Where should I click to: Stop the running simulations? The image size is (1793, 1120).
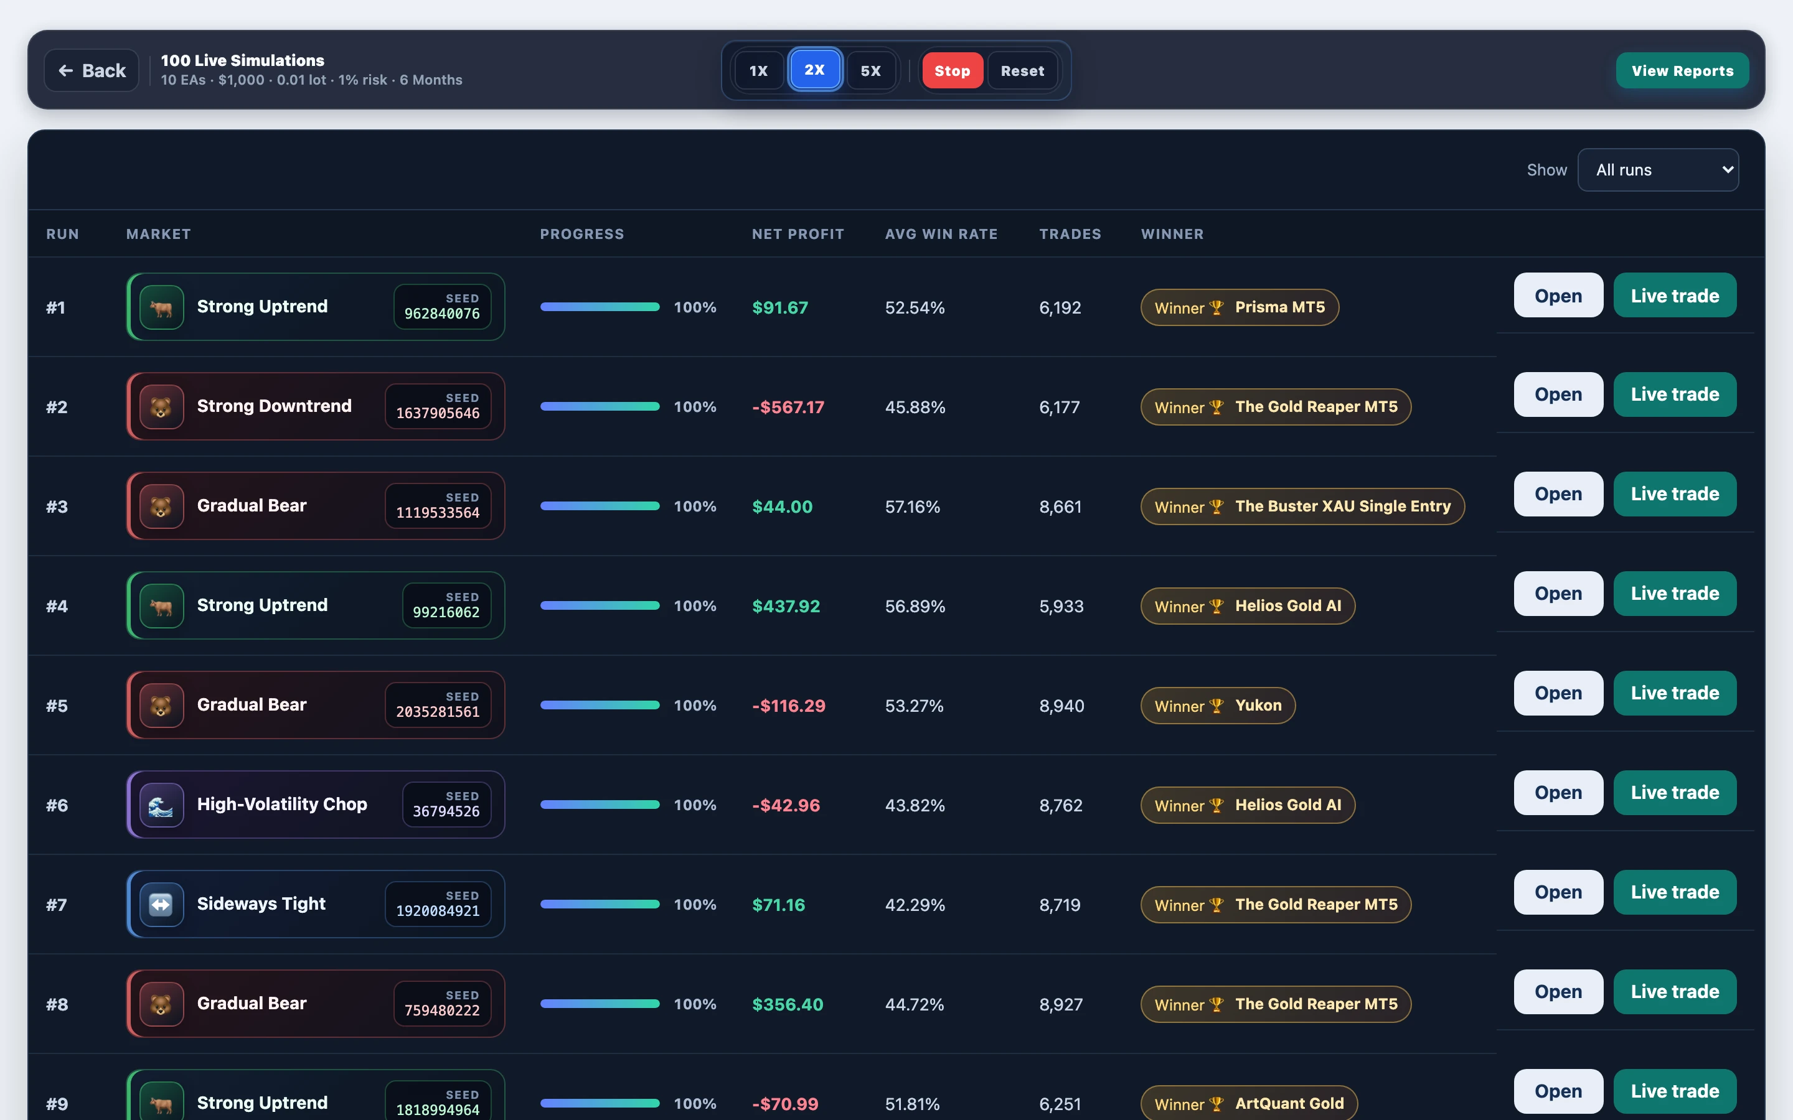click(952, 70)
